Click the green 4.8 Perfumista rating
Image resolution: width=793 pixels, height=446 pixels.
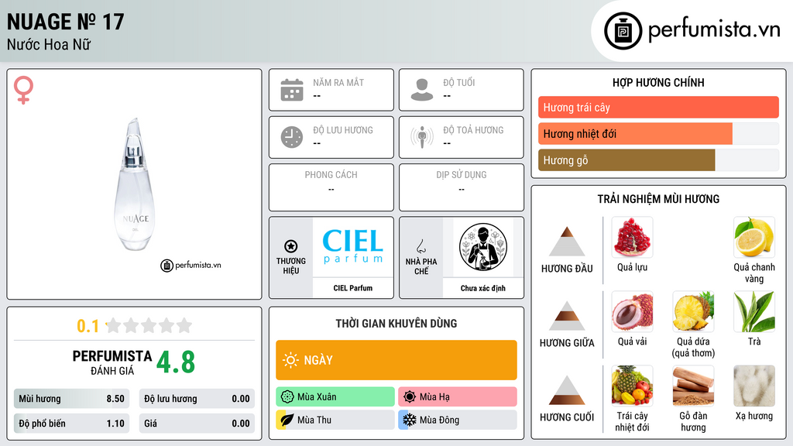[x=176, y=362]
